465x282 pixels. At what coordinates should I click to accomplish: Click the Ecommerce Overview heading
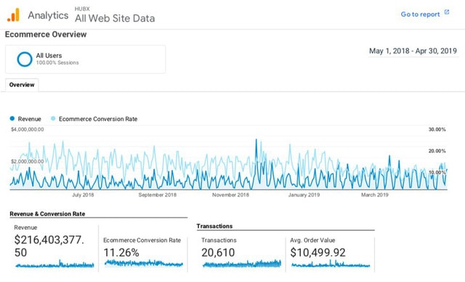click(46, 34)
